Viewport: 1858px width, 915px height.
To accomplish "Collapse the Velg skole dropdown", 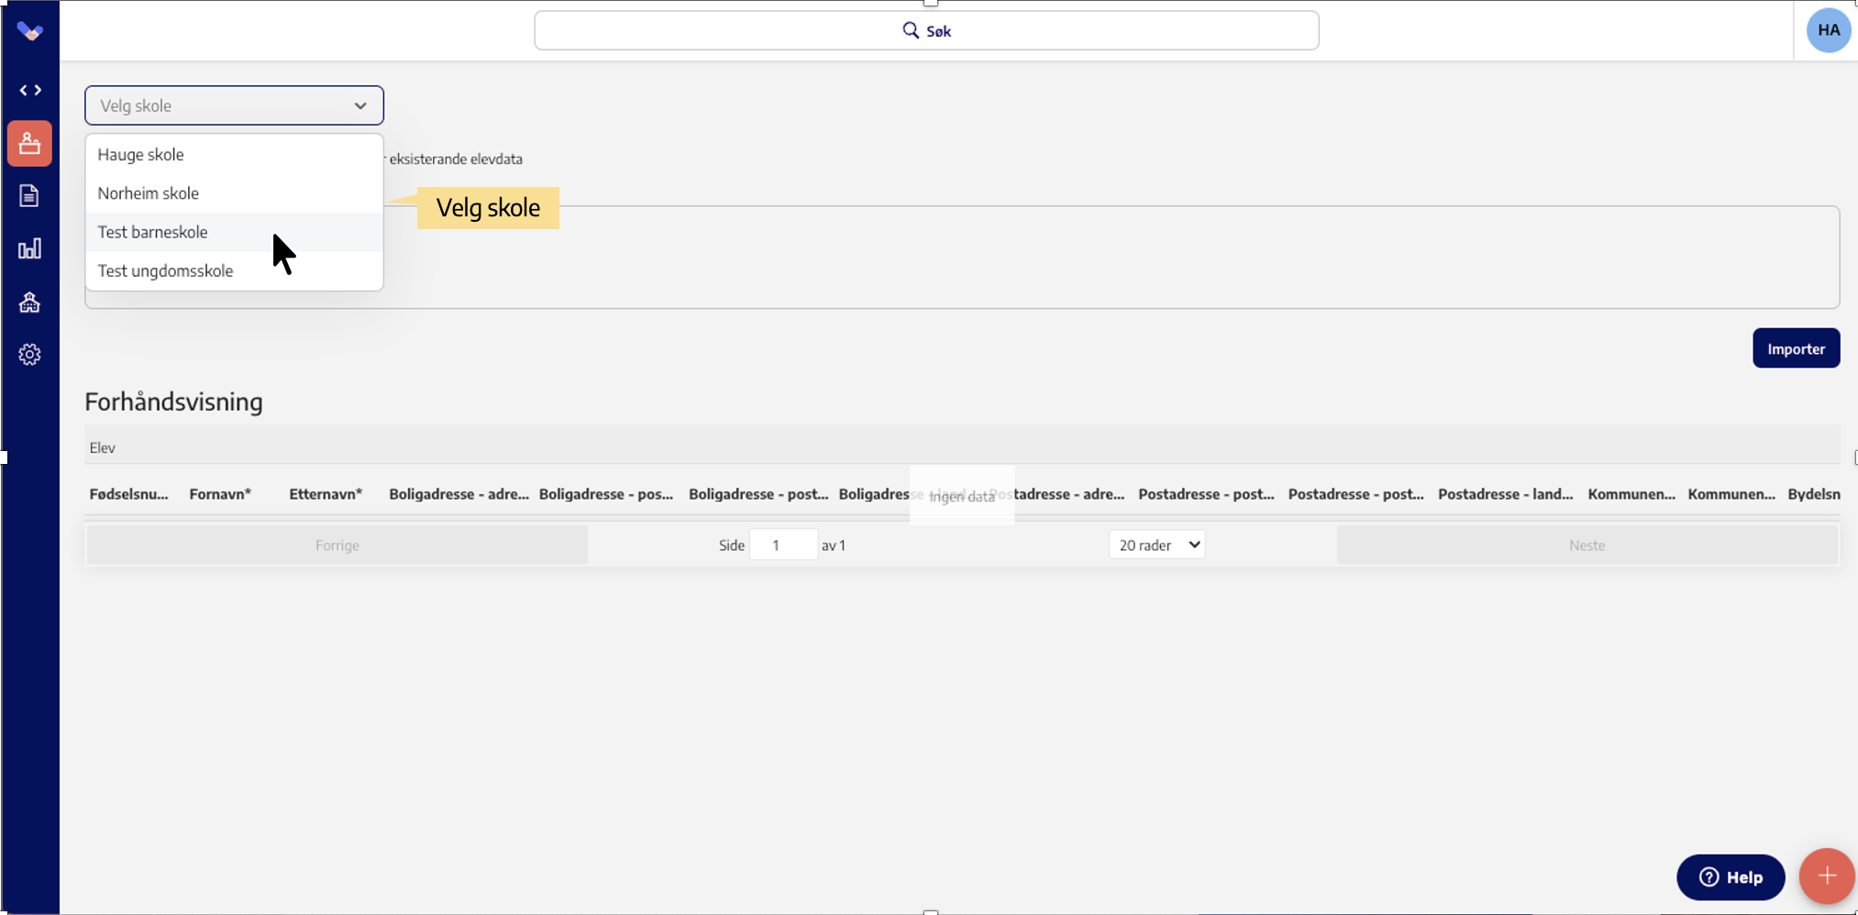I will (x=234, y=105).
